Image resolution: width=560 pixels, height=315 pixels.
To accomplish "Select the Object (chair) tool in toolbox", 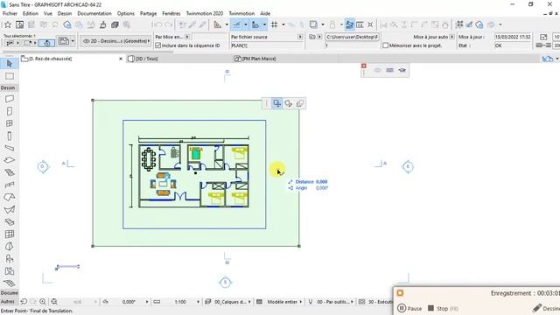I will [x=10, y=259].
